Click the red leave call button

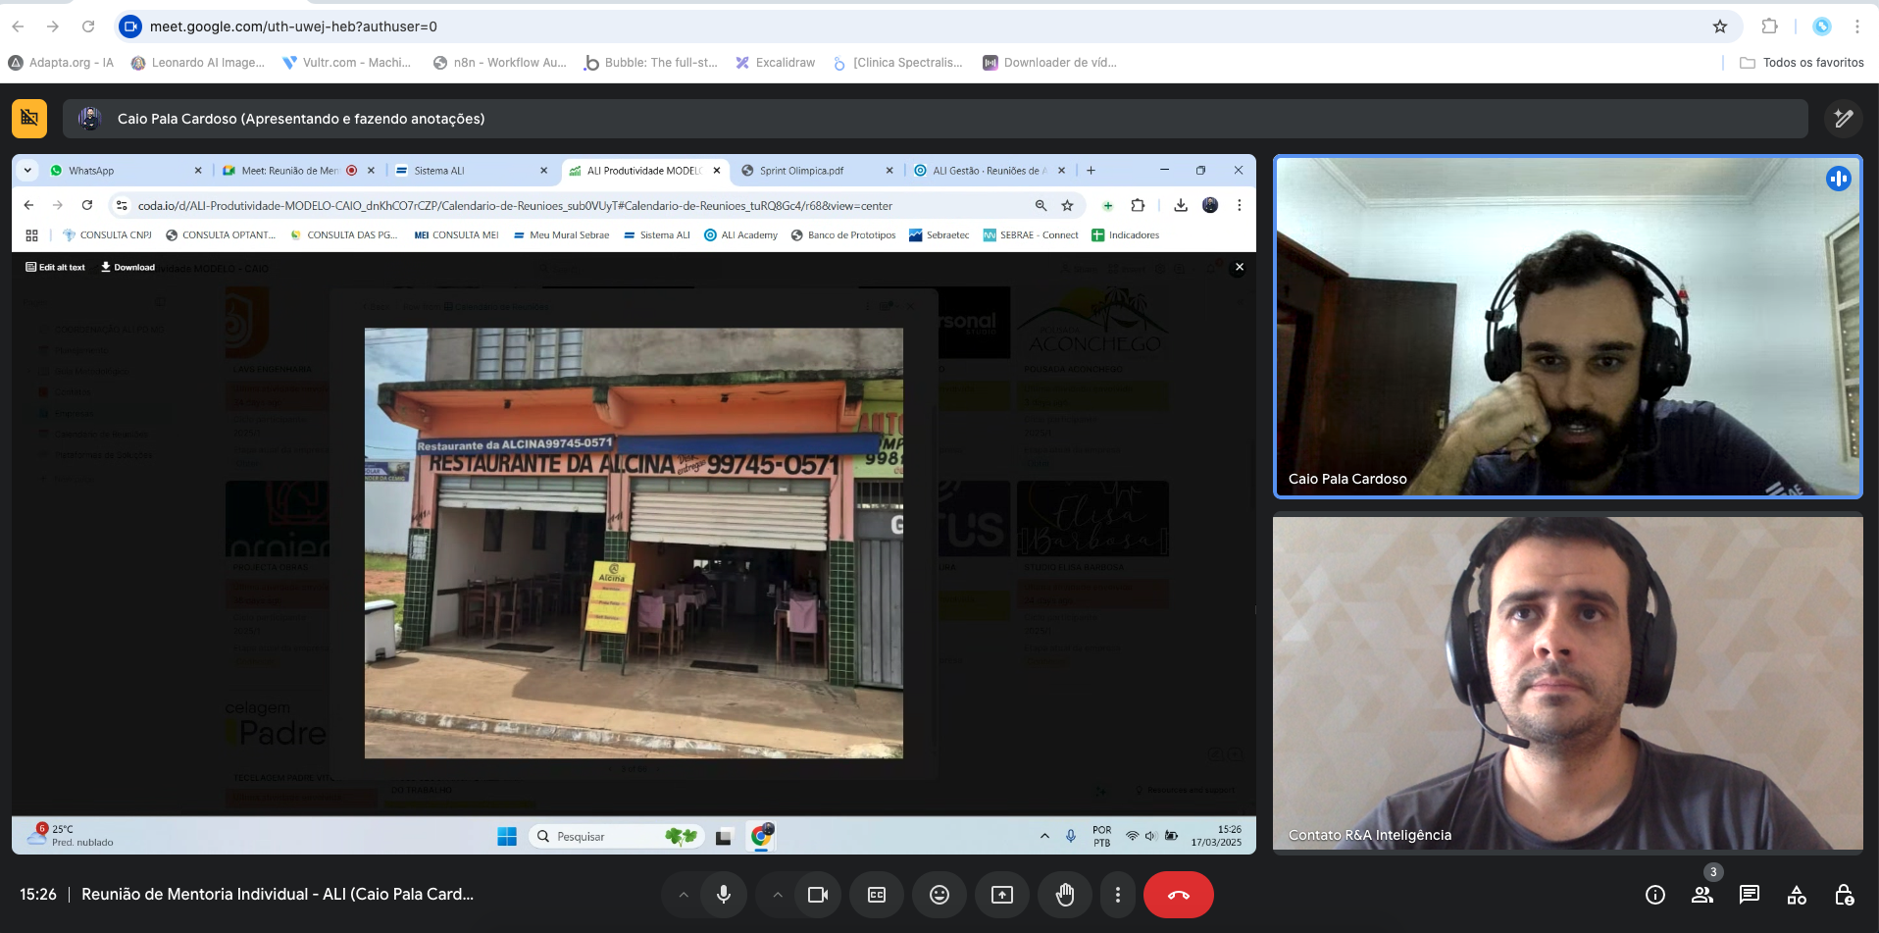pyautogui.click(x=1178, y=895)
